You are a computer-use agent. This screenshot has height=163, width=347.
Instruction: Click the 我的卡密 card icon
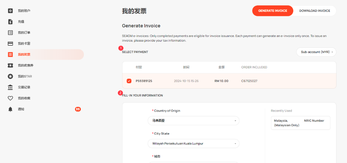[11, 44]
